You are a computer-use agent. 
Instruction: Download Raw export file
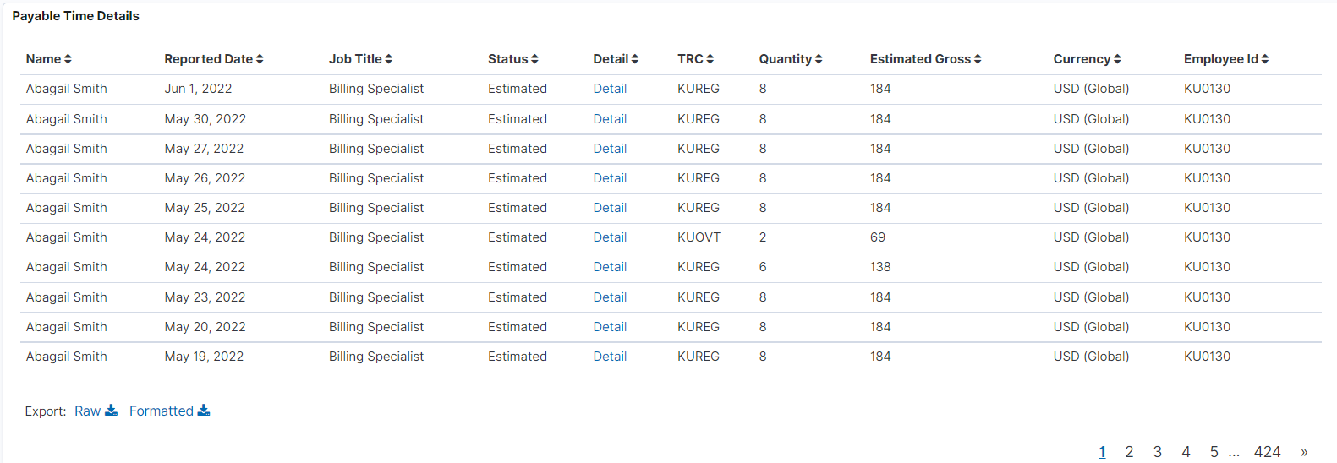click(x=96, y=411)
